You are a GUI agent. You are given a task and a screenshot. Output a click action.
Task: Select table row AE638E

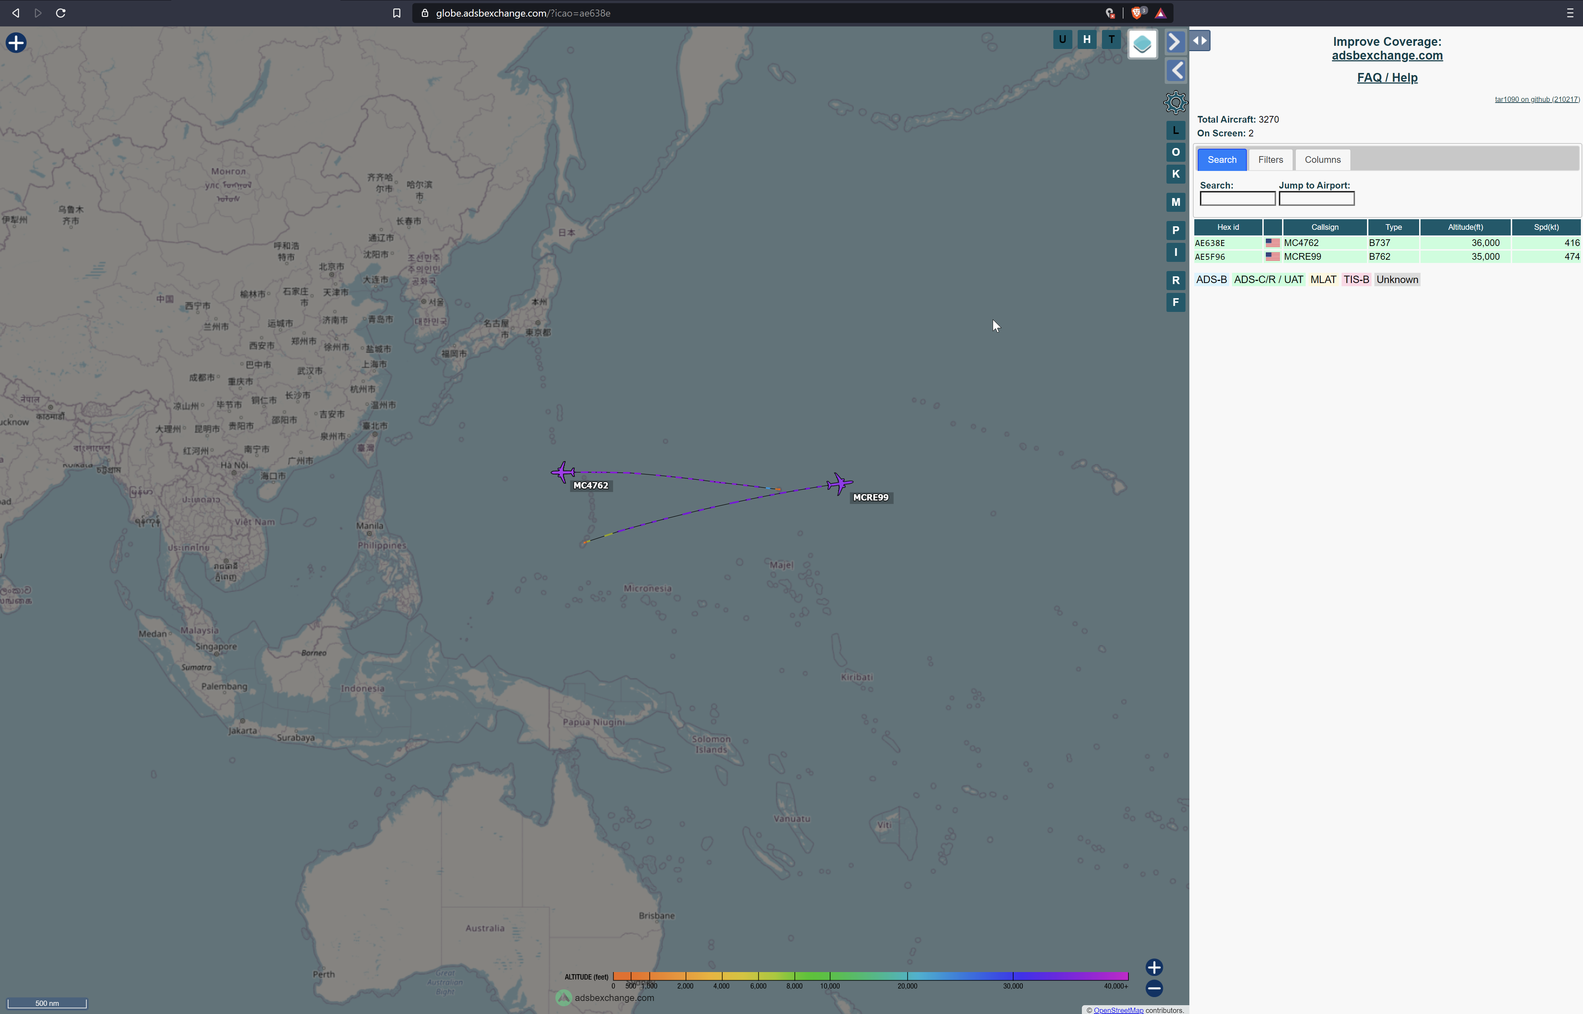[1387, 243]
